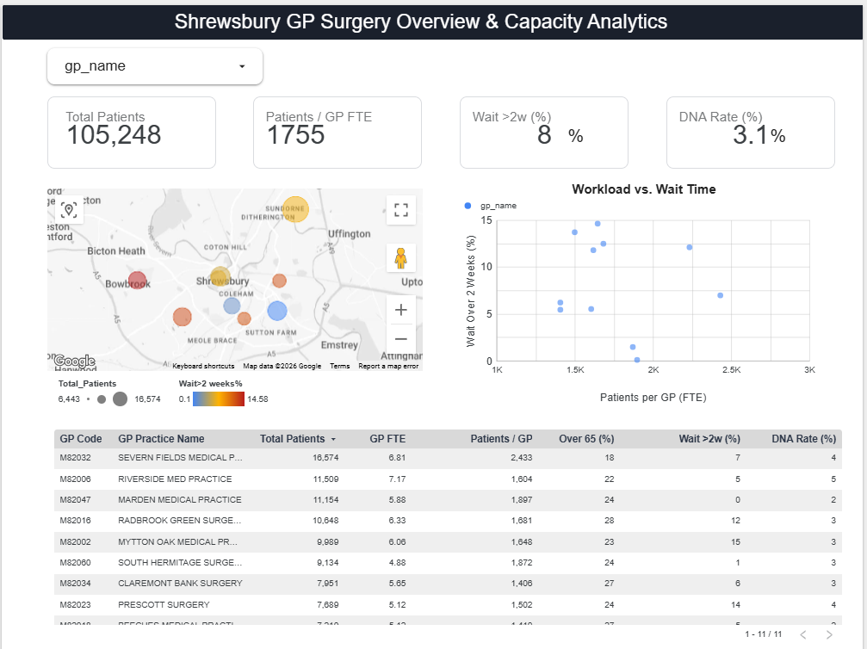
Task: Click the 11,509 total patients cell
Action: pyautogui.click(x=325, y=479)
